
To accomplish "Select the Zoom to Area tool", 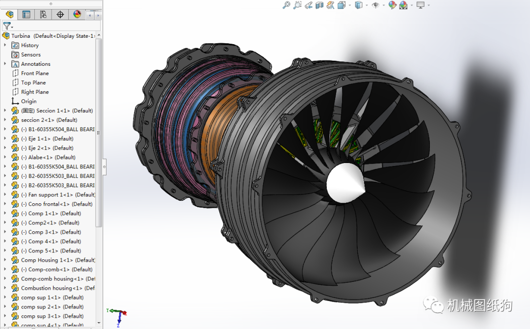I will 297,5.
